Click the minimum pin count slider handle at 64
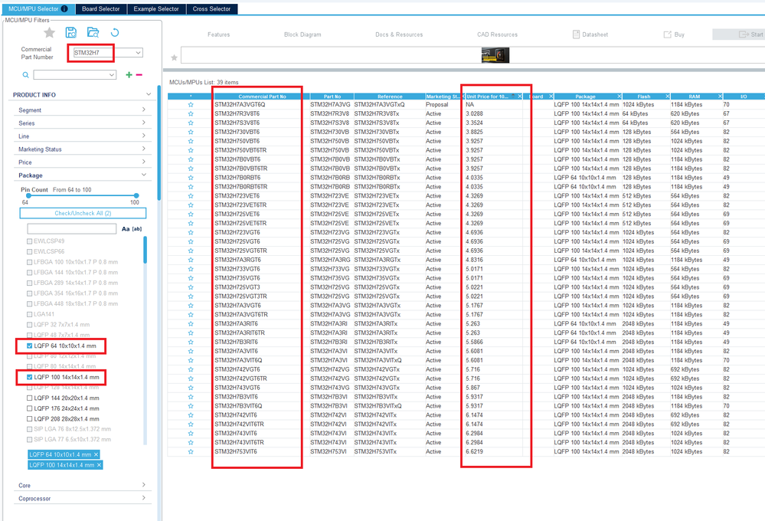The width and height of the screenshot is (765, 521). coord(28,196)
